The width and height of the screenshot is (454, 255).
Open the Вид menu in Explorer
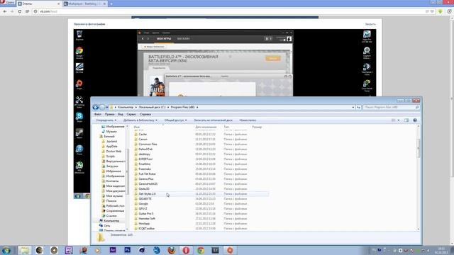click(121, 115)
